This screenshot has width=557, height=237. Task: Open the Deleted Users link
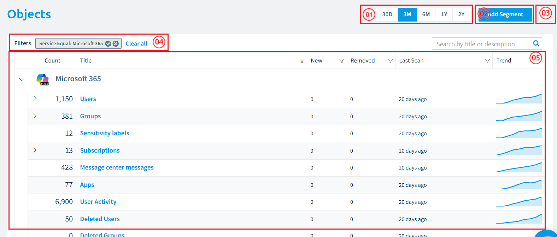[100, 219]
